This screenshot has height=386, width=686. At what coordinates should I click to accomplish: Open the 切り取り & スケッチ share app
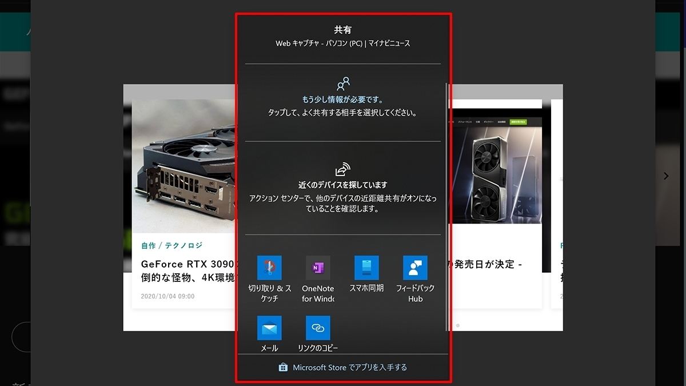click(269, 279)
